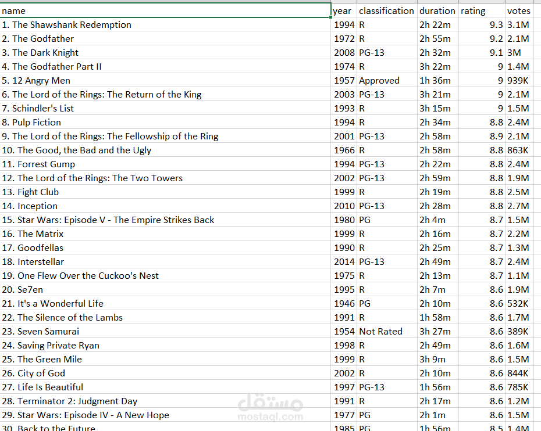Select duration '3h 9m' of The Green Mile
The image size is (541, 431).
click(438, 360)
